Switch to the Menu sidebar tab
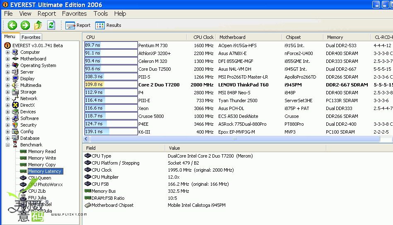Screen dimensions: 393x225 (x=10, y=36)
